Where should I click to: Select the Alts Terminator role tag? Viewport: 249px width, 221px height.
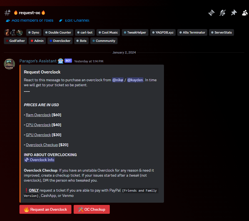click(192, 32)
